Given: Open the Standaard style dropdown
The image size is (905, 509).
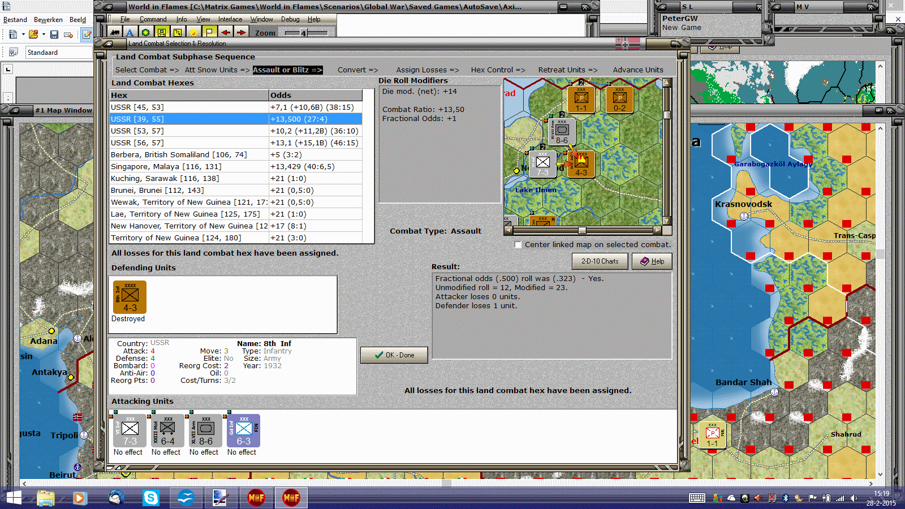Looking at the screenshot, I should point(59,53).
